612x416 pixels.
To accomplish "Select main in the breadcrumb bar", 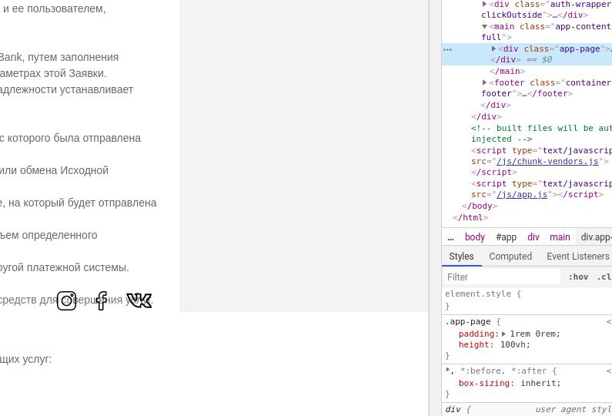I will coord(560,237).
